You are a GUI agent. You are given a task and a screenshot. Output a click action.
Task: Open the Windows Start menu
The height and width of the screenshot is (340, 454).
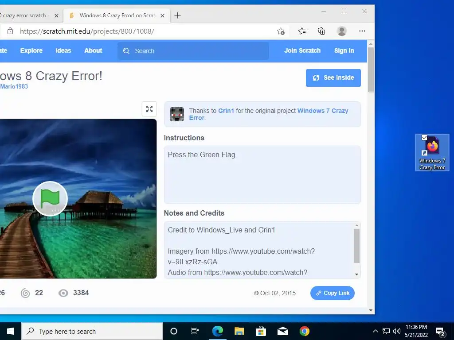(11, 331)
